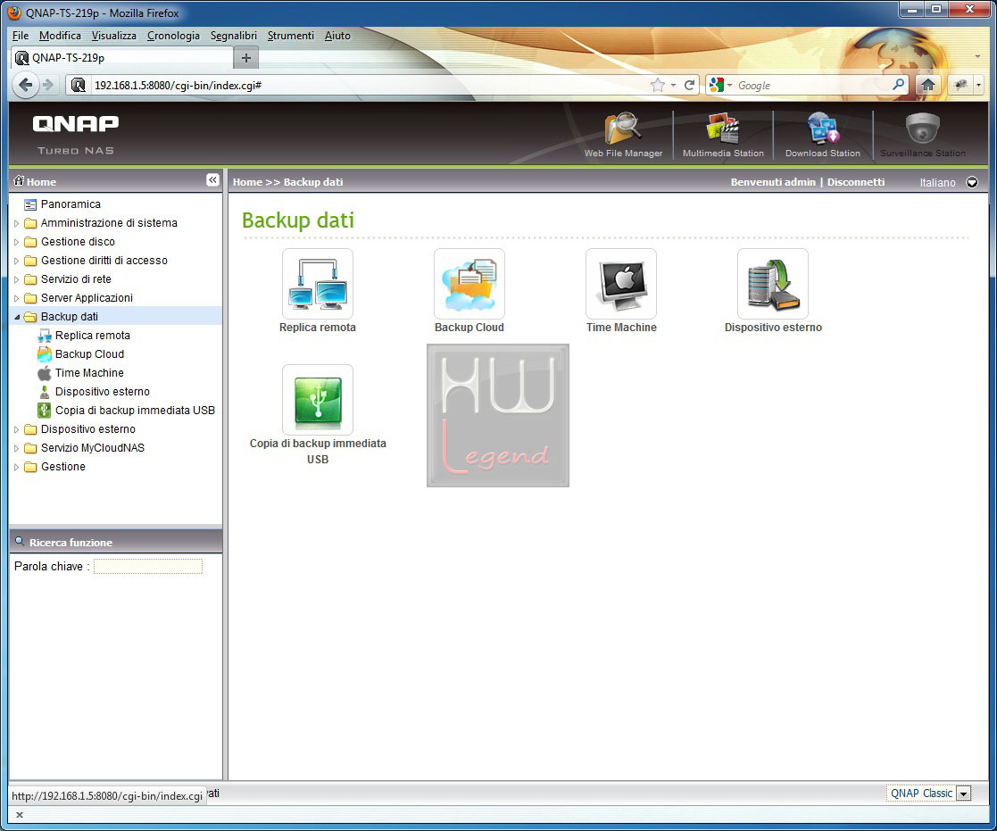Expand Servizio MyCloudNAS folder

[x=17, y=448]
